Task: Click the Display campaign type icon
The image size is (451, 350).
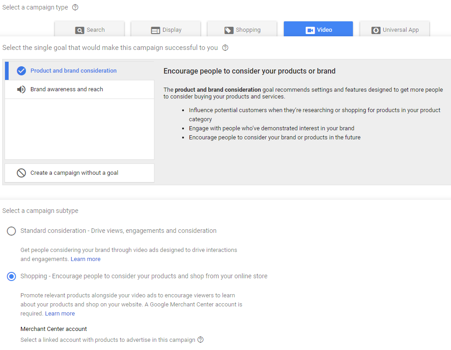Action: click(155, 30)
